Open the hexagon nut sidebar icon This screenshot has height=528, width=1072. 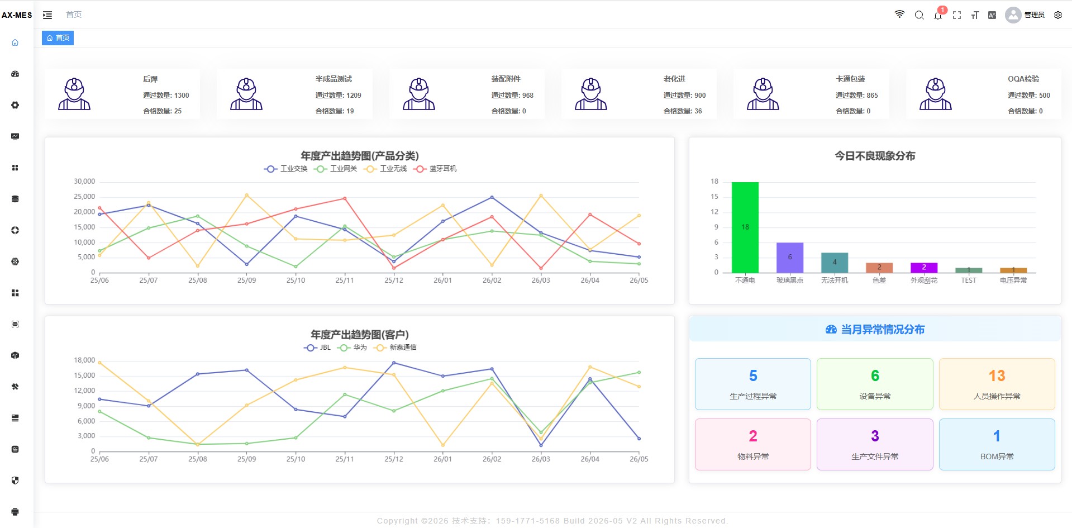click(15, 105)
